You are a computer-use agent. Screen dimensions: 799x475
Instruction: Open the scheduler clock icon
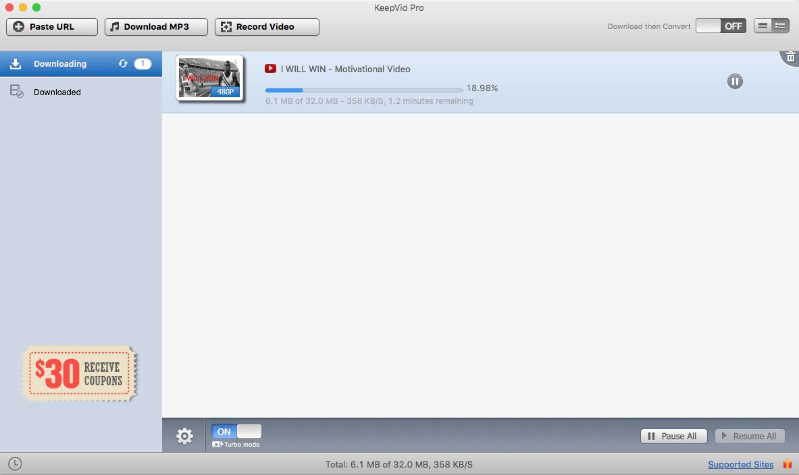[x=16, y=464]
